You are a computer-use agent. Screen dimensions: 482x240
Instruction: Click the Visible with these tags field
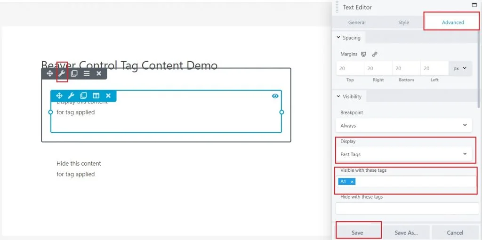coord(407,182)
